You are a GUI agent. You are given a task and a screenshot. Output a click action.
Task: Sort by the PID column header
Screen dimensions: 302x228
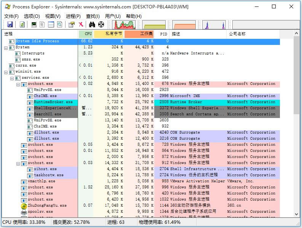click(162, 34)
